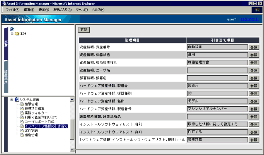Viewport: 264px width, 155px height.
Task: Open the 表示(V) menu
Action: click(x=44, y=10)
